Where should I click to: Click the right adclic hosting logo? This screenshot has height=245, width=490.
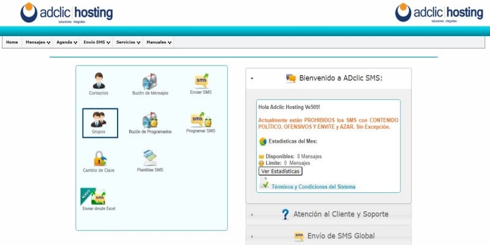tap(439, 13)
